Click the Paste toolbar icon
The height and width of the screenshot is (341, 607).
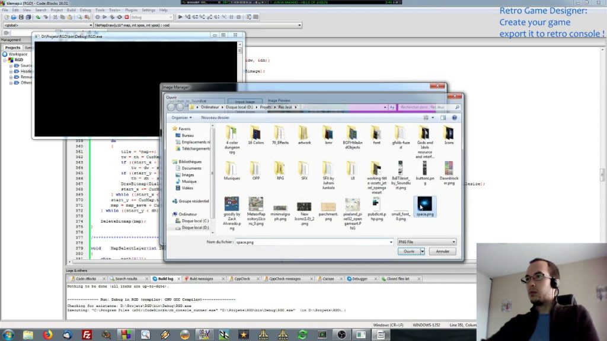tap(70, 17)
